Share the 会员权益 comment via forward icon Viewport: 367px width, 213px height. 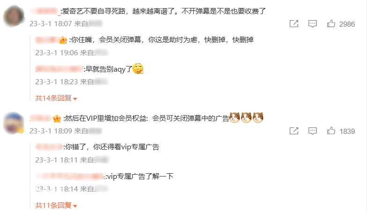(x=294, y=131)
